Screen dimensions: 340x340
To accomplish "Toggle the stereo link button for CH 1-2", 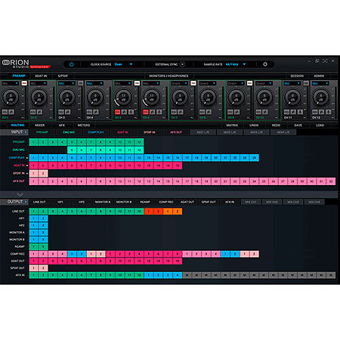I will tap(24, 83).
